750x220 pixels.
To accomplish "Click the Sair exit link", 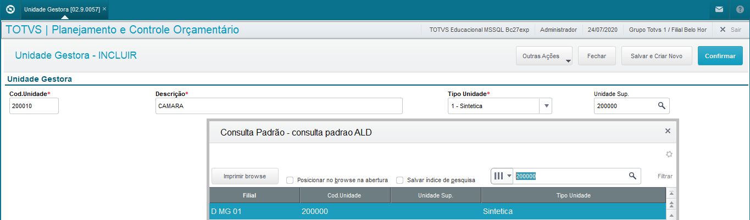I will (x=730, y=30).
